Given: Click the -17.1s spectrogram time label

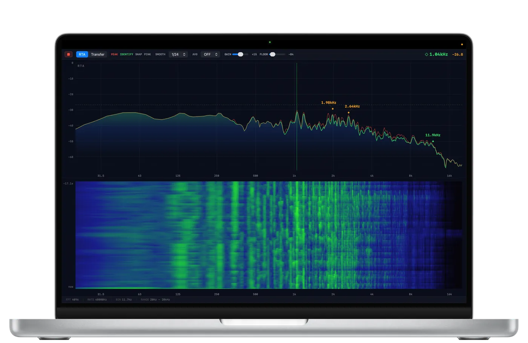Looking at the screenshot, I should 68,184.
